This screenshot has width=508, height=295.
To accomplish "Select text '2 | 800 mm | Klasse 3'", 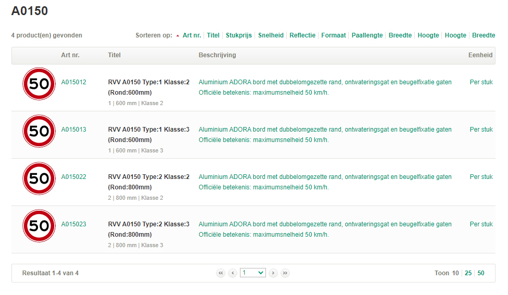I will [135, 245].
